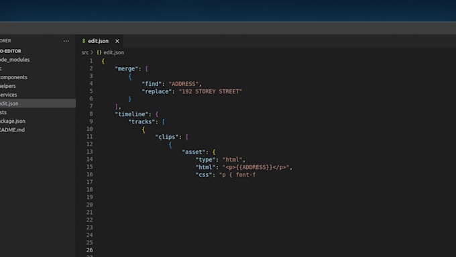Click line number 1 in the gutter
The width and height of the screenshot is (456, 257).
click(x=91, y=61)
